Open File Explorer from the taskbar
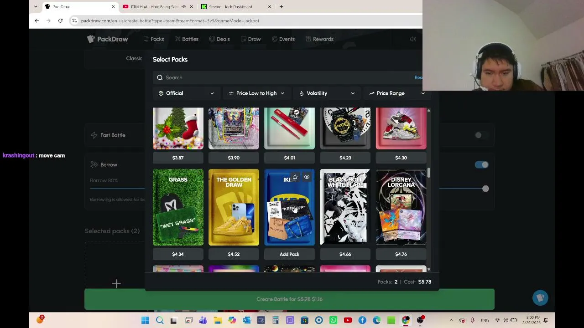This screenshot has height=328, width=584. tap(218, 320)
